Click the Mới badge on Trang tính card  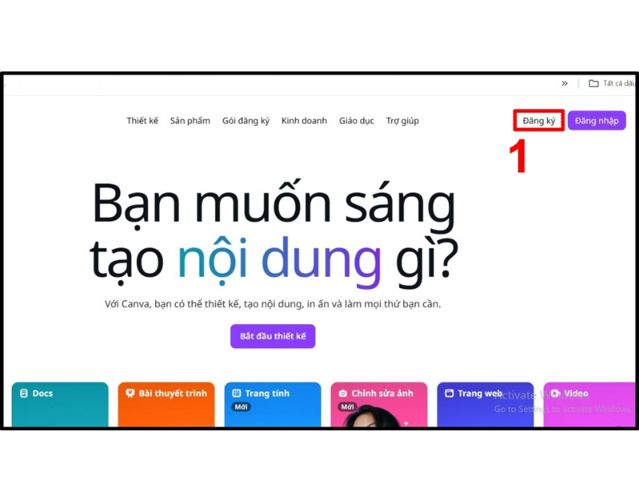pos(242,406)
